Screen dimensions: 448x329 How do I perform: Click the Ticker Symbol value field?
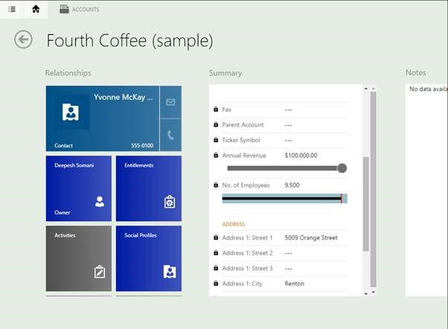[288, 140]
